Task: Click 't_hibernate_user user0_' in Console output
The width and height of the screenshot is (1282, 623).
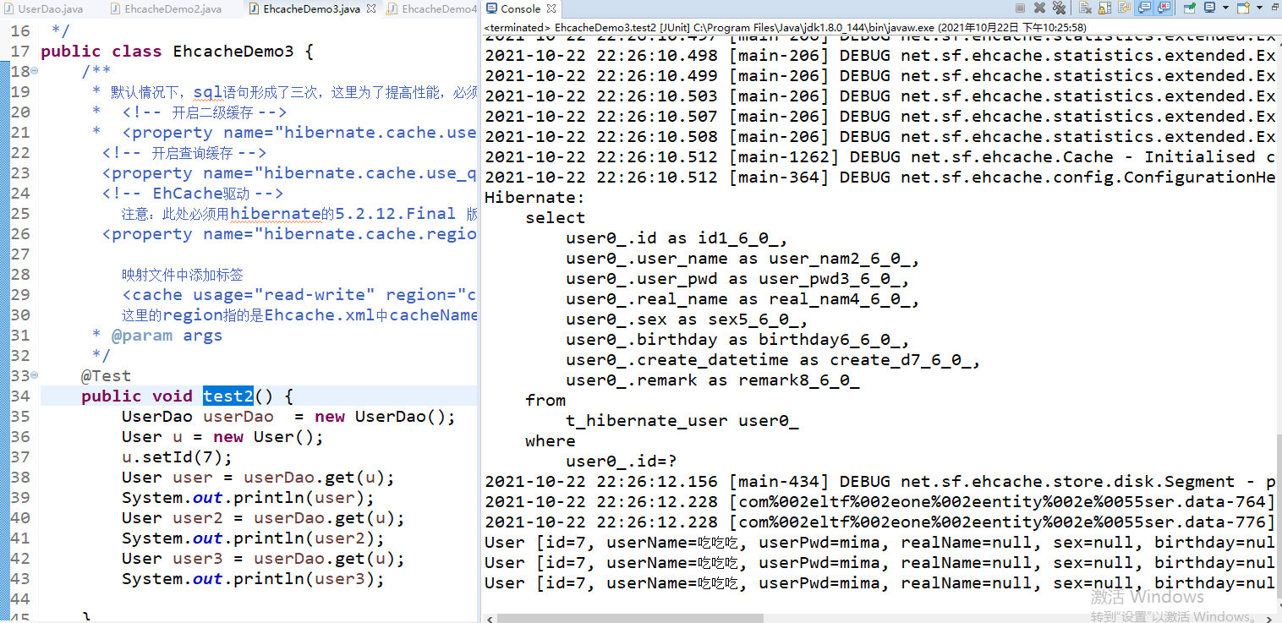Action: 682,420
